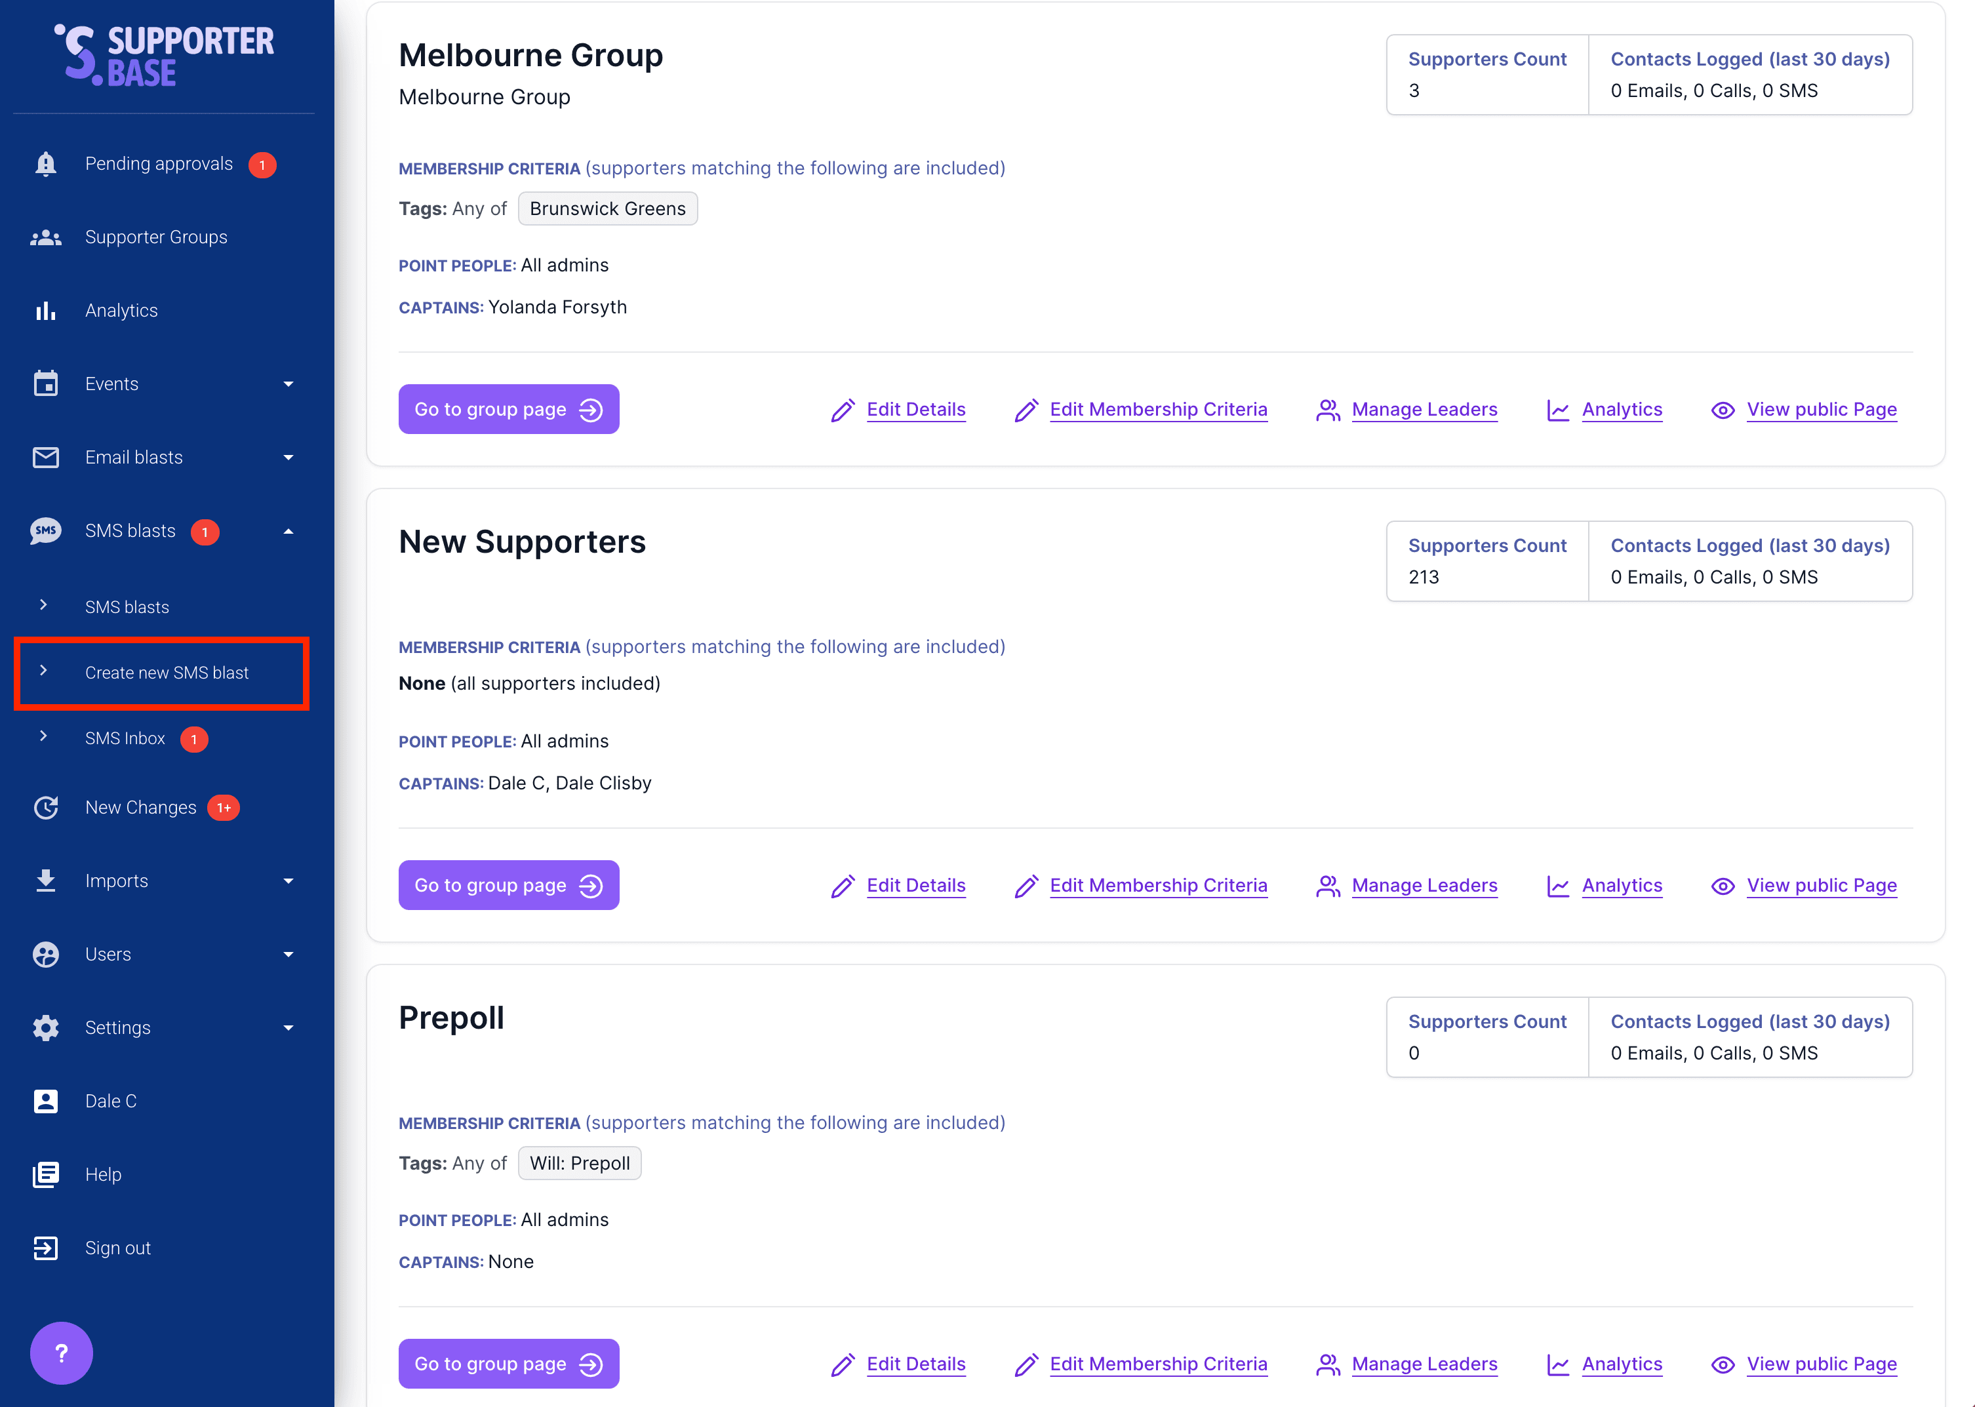Click the Sign out door icon
1975x1407 pixels.
[46, 1248]
